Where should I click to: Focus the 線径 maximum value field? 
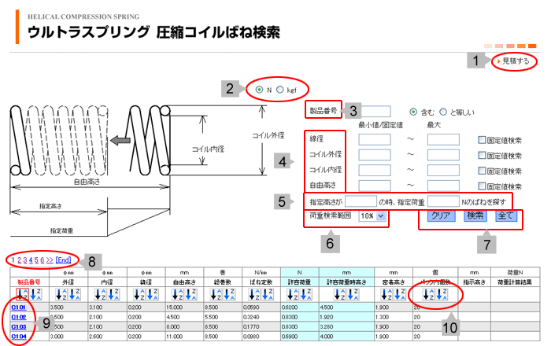click(443, 139)
